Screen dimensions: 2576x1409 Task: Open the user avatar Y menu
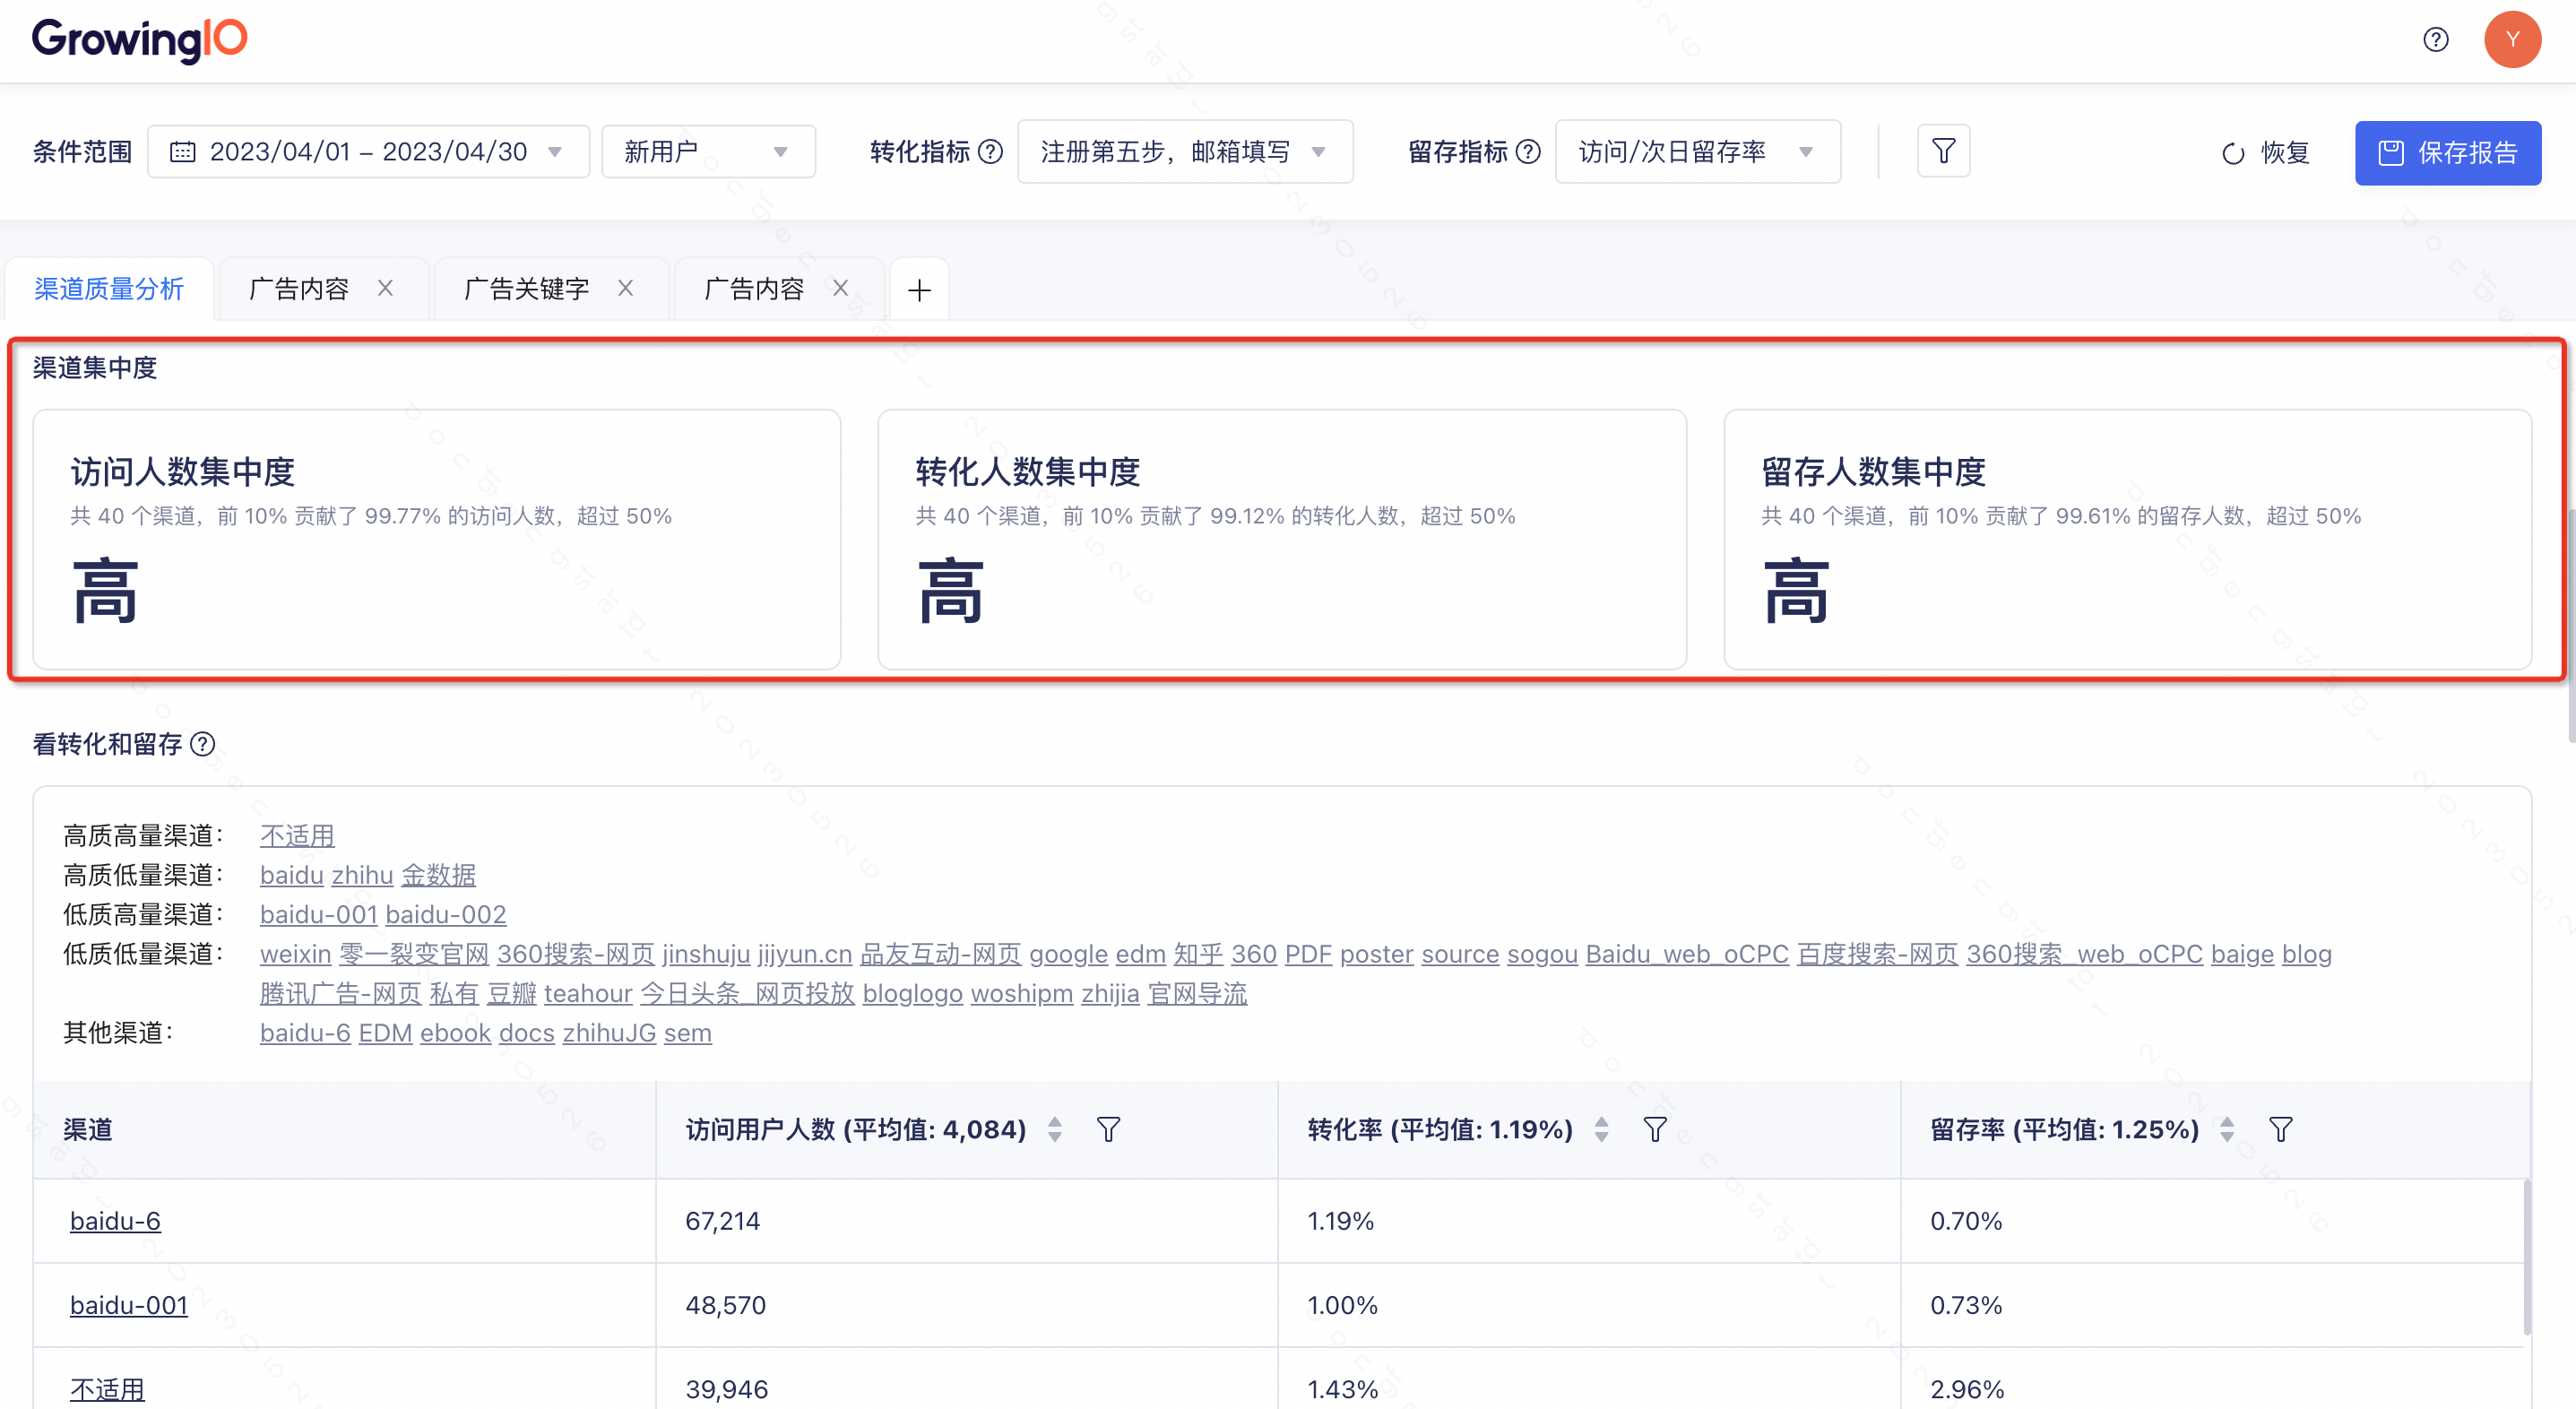(2512, 40)
